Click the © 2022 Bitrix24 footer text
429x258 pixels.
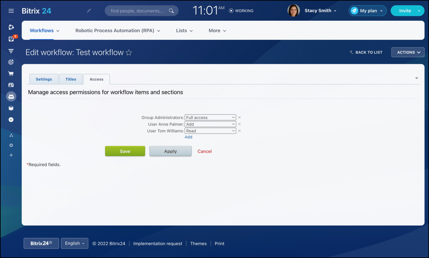click(x=109, y=244)
